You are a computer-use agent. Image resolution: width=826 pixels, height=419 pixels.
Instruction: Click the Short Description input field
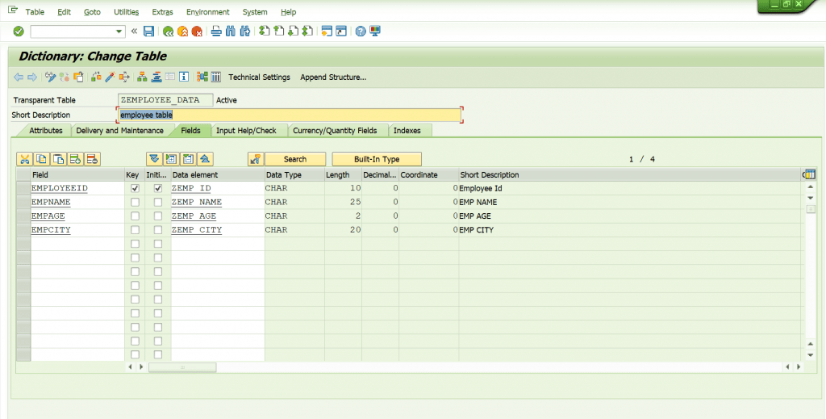(x=290, y=115)
